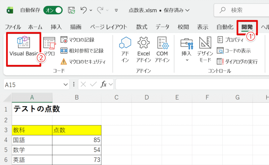This screenshot has height=165, width=269.
Task: Toggle Design Mode (デザインモード)
Action: point(205,49)
